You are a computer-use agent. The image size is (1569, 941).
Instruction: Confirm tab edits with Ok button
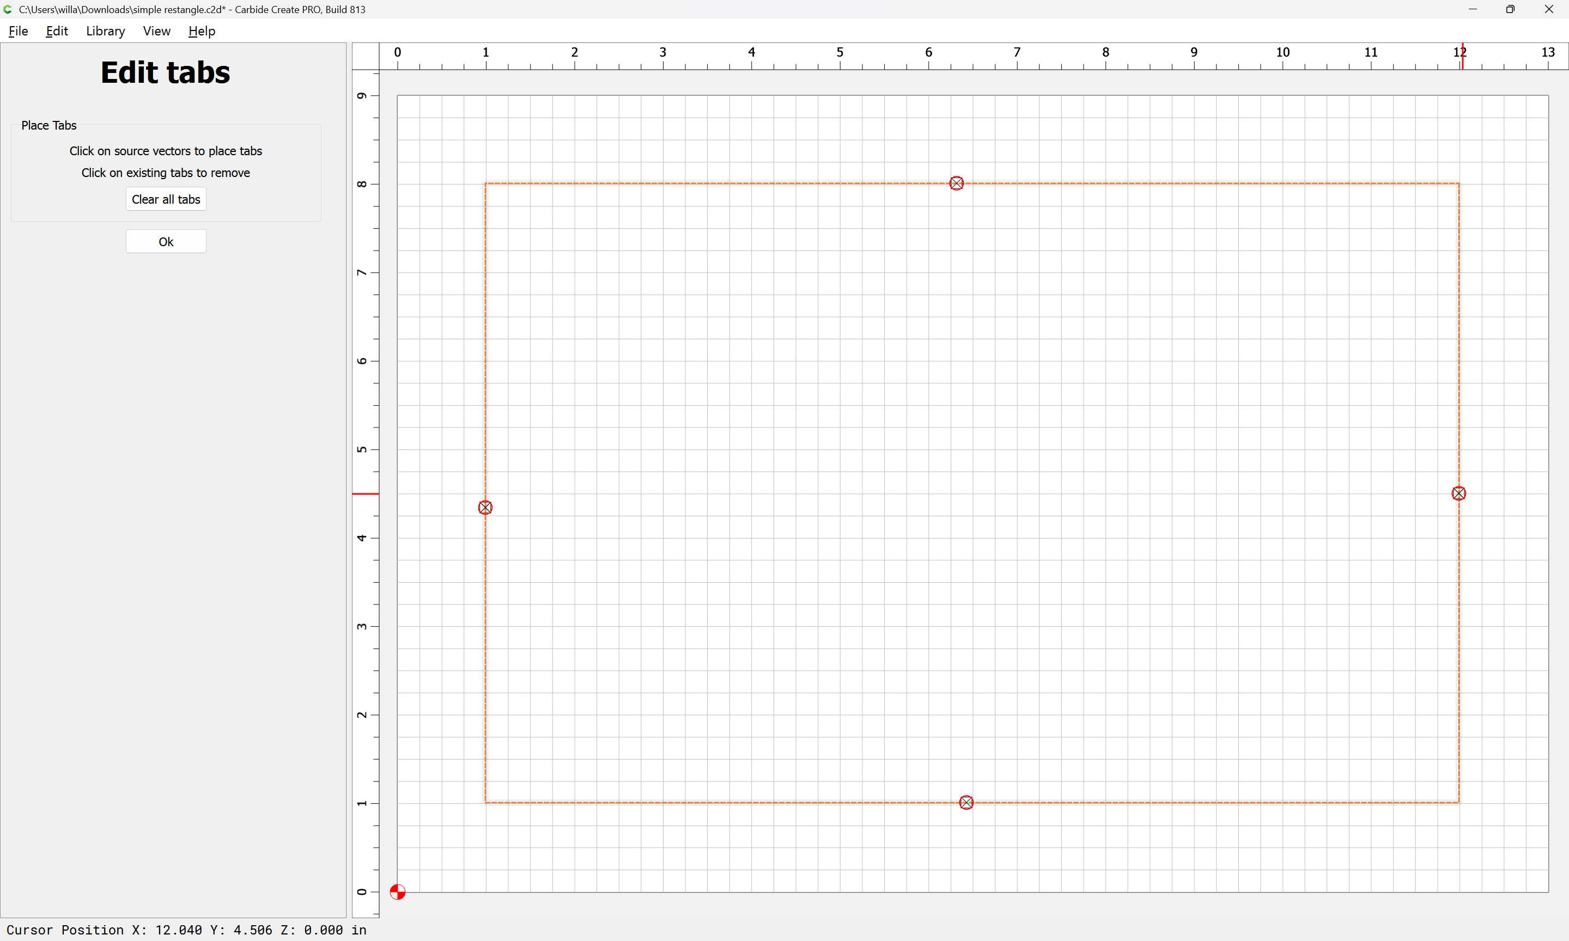pyautogui.click(x=166, y=242)
